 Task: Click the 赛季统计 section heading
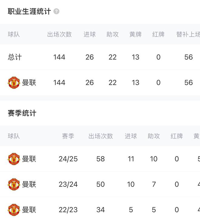coord(22,113)
